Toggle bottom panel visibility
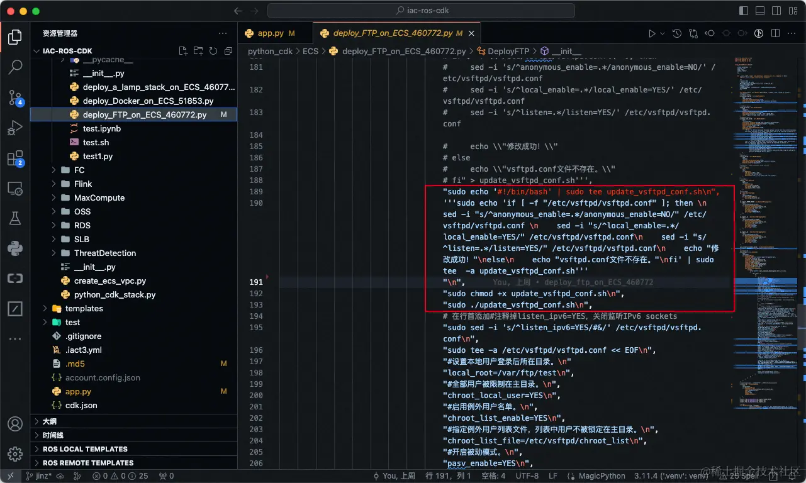Image resolution: width=806 pixels, height=483 pixels. 761,11
